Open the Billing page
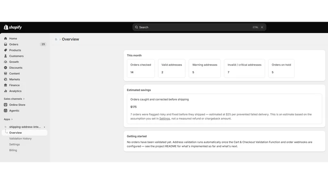 (x=13, y=150)
